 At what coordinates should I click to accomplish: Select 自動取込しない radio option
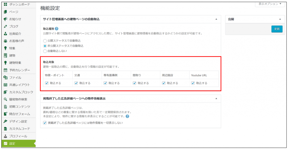coord(45,51)
